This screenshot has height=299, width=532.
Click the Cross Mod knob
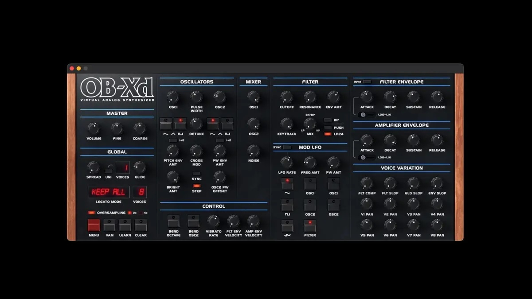pos(196,151)
